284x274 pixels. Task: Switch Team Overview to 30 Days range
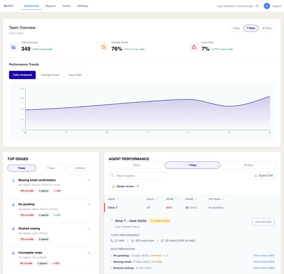point(267,28)
